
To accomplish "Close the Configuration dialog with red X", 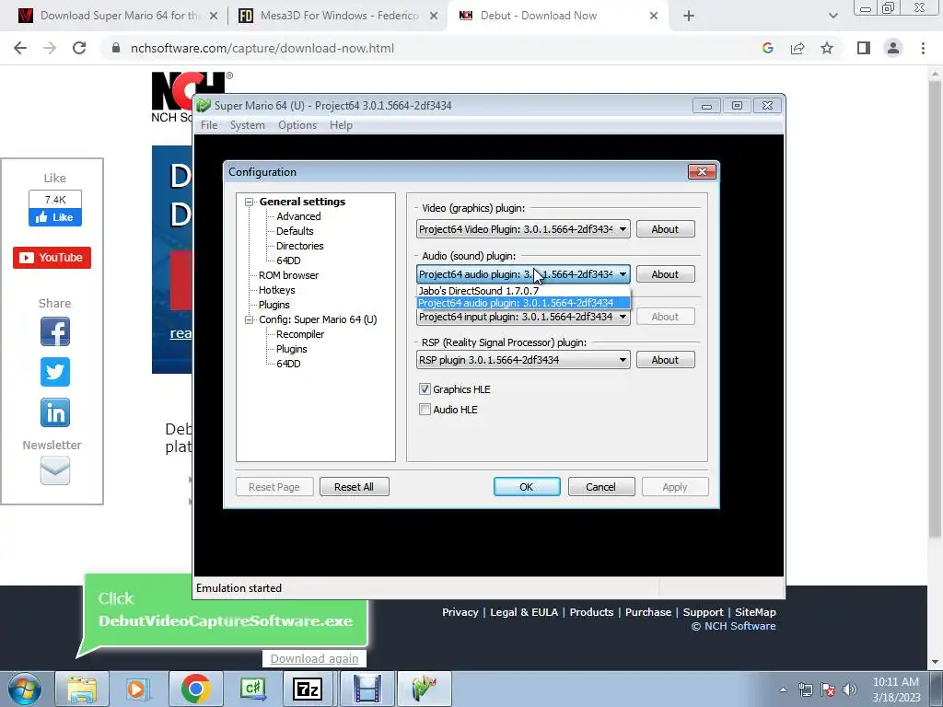I will tap(702, 172).
